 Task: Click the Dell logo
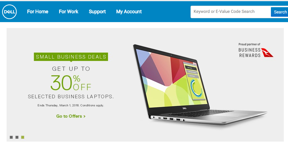click(x=9, y=12)
